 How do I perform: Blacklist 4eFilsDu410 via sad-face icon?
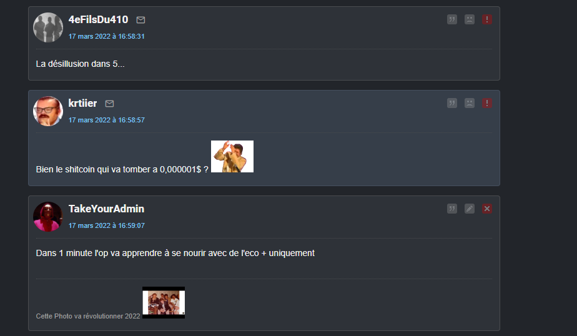pyautogui.click(x=470, y=19)
